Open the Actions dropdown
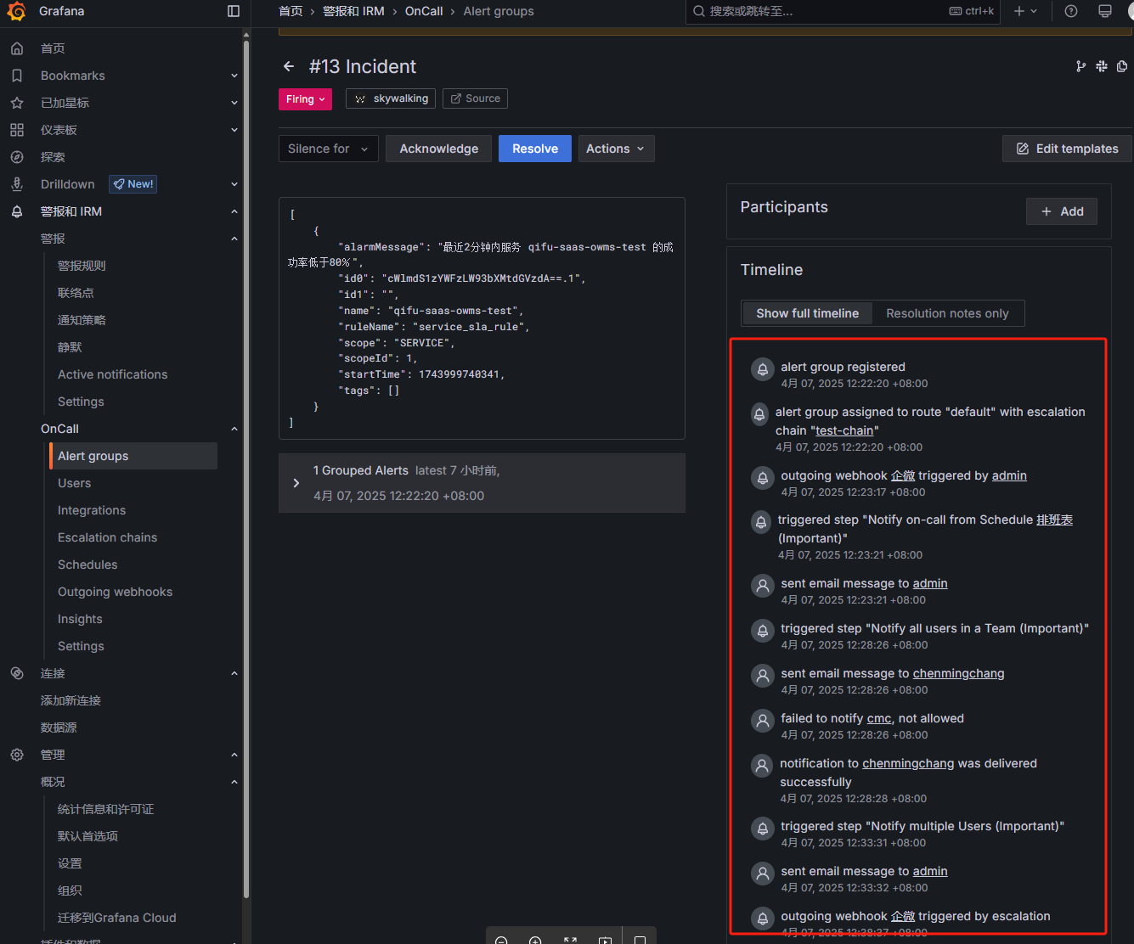The width and height of the screenshot is (1134, 944). pos(616,149)
